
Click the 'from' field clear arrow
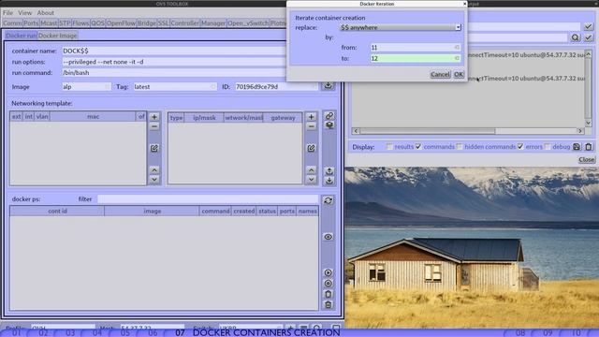[x=457, y=48]
